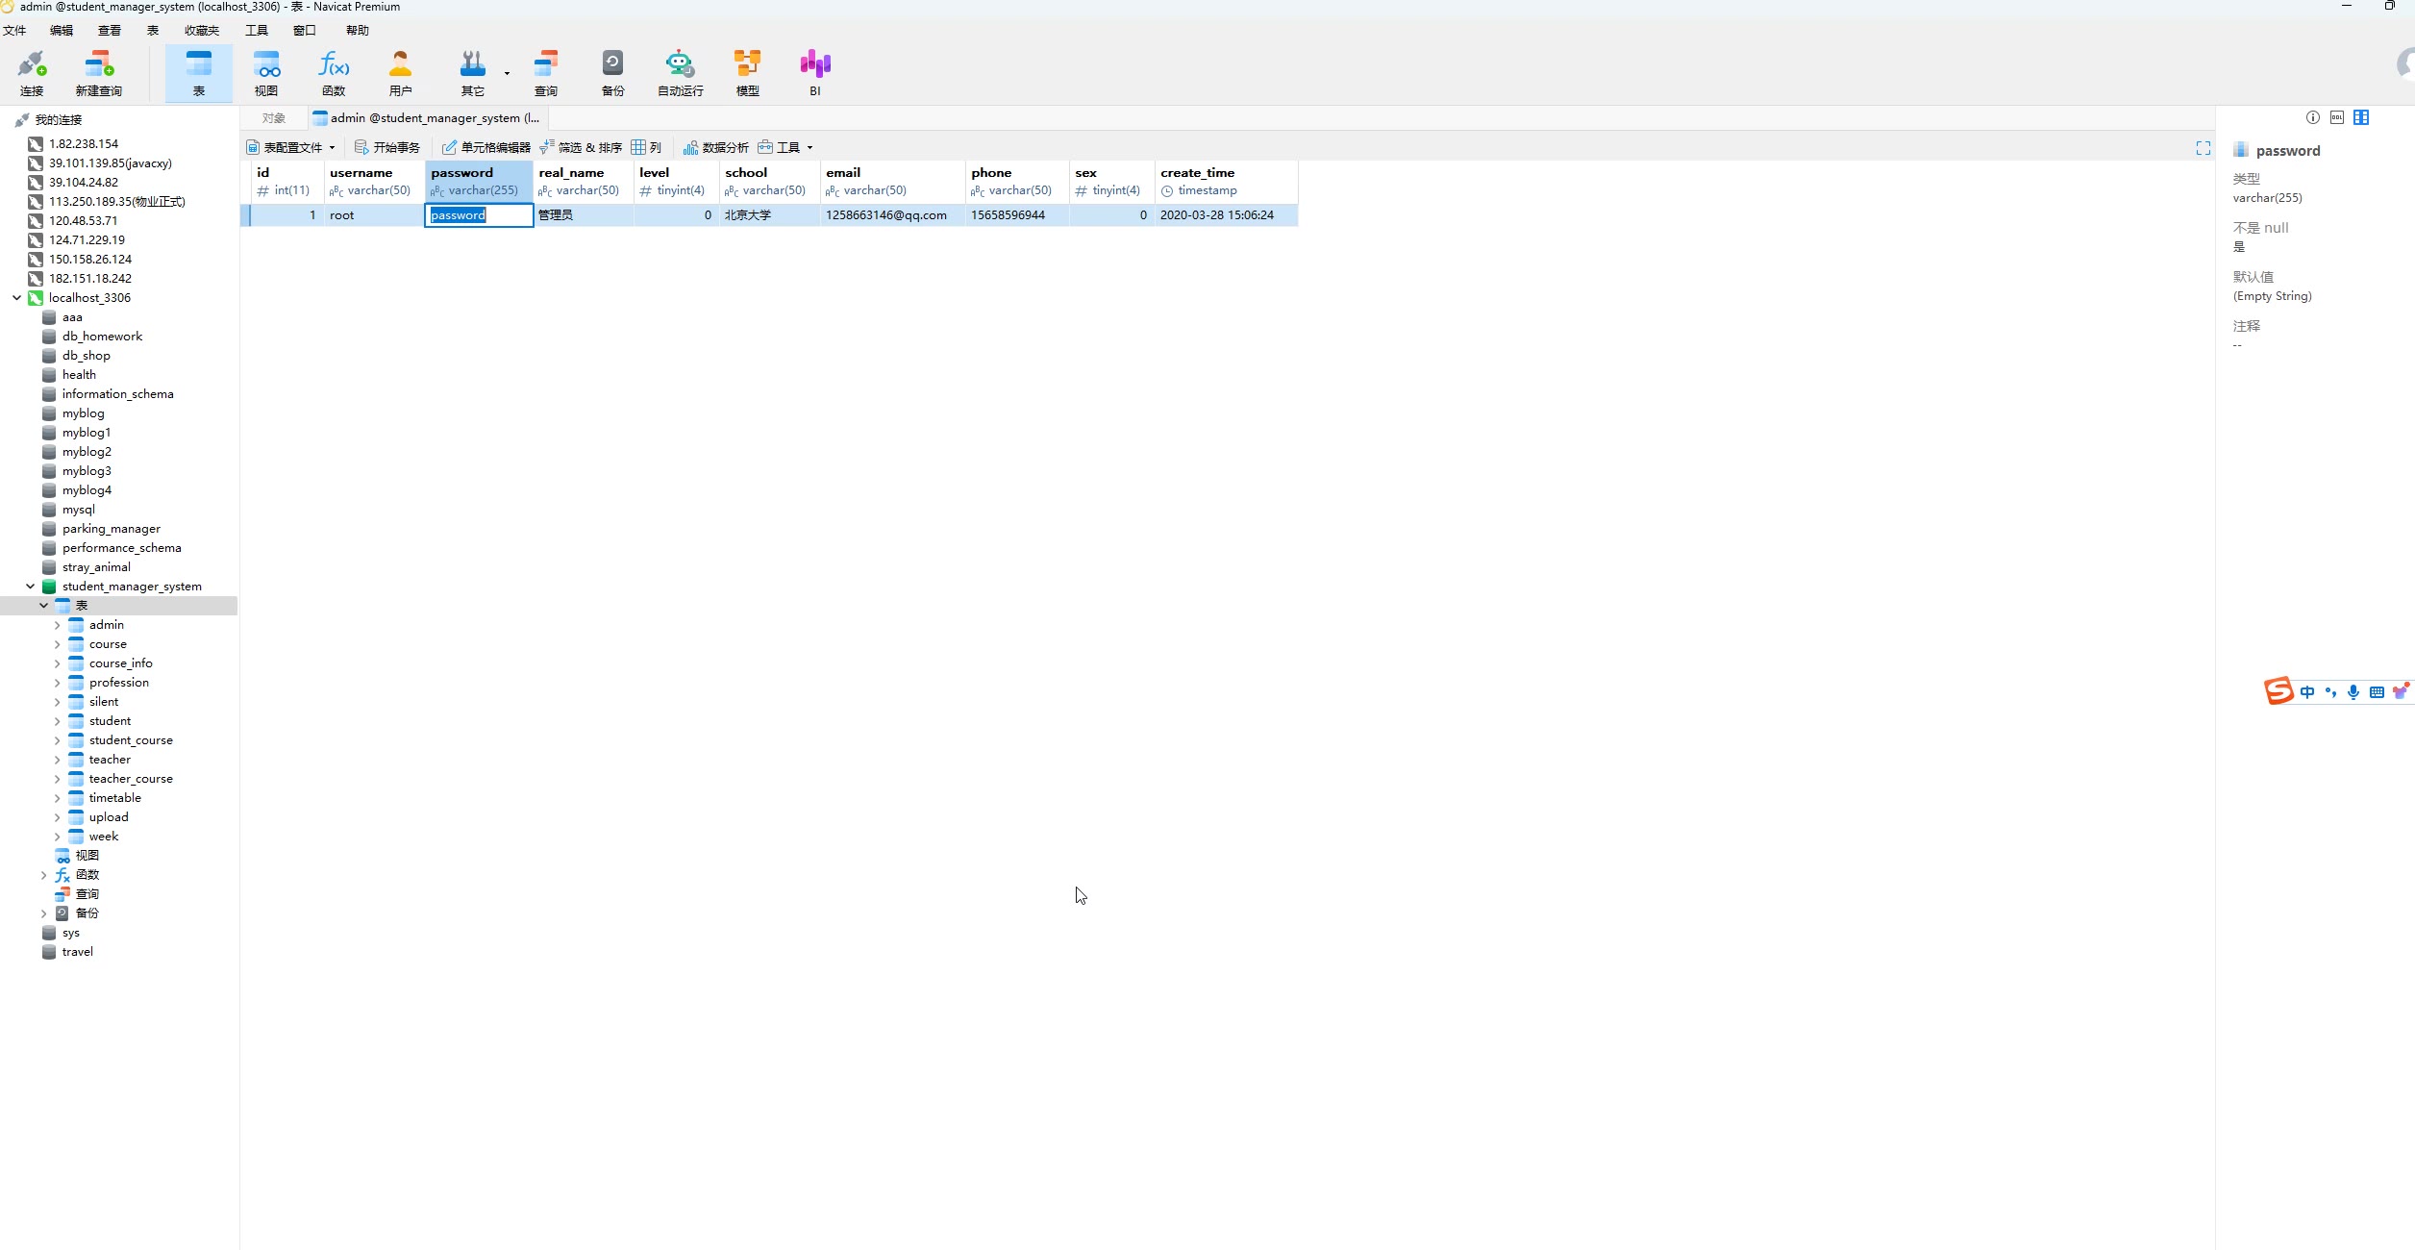The width and height of the screenshot is (2415, 1250).
Task: Open the Function (函数) objects icon
Action: (334, 73)
